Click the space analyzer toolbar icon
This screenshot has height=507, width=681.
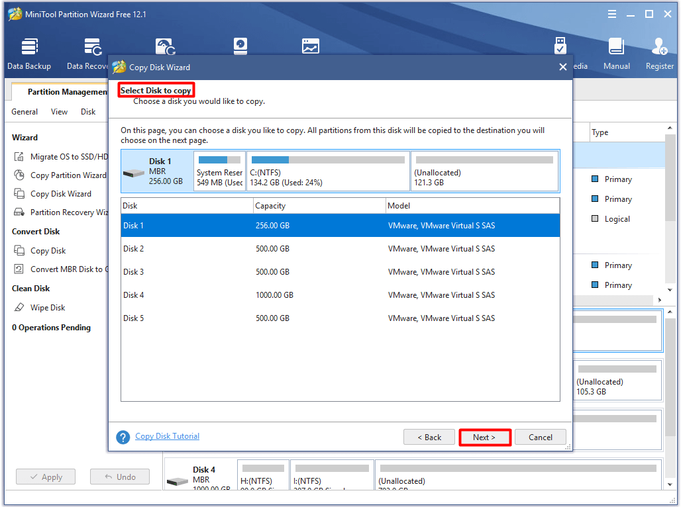click(311, 46)
